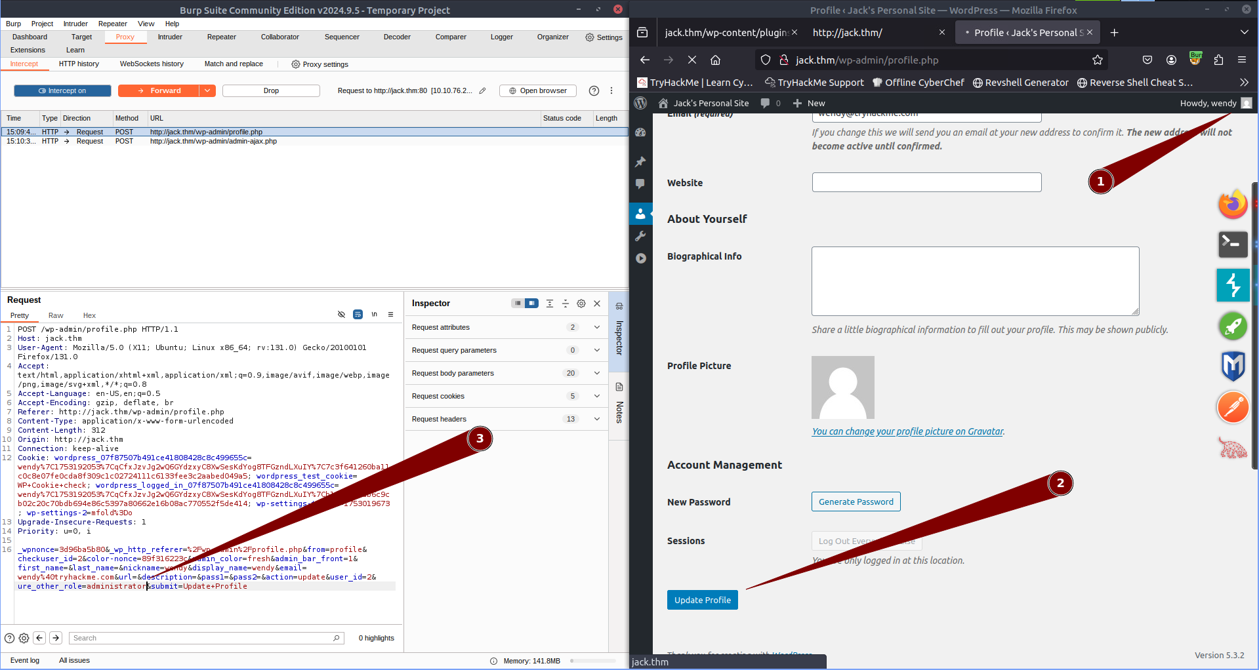
Task: Open the intercept more options menu
Action: pyautogui.click(x=611, y=90)
